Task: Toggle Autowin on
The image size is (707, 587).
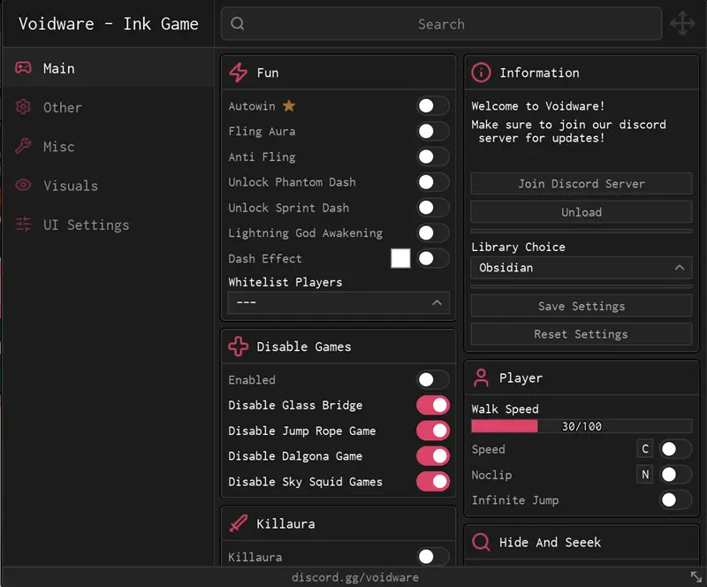Action: [432, 106]
